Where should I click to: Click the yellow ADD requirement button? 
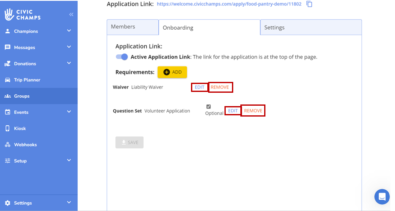172,72
